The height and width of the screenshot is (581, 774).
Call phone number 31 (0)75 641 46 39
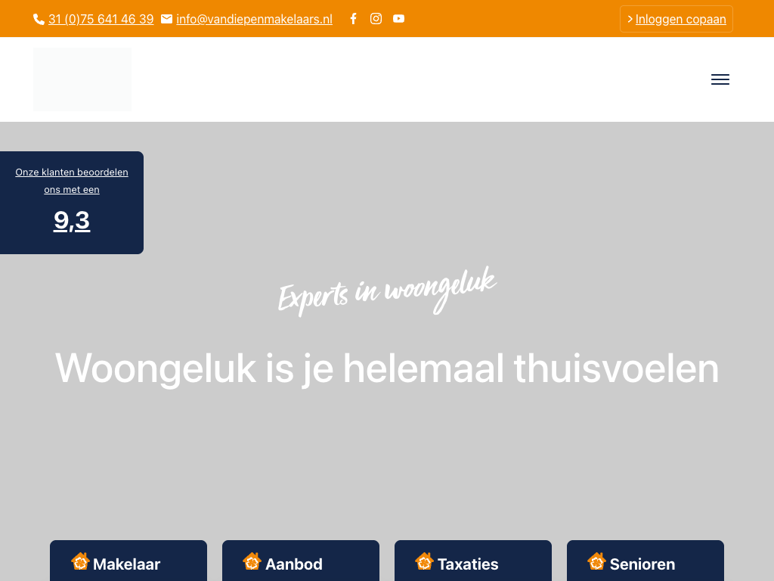coord(101,19)
